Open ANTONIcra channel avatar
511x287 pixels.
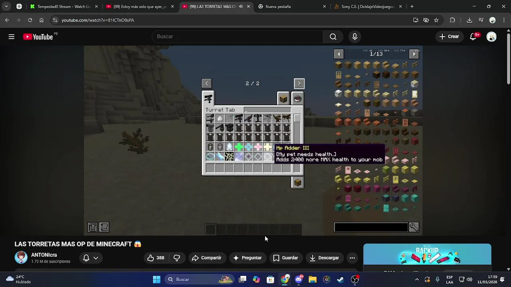pyautogui.click(x=21, y=258)
